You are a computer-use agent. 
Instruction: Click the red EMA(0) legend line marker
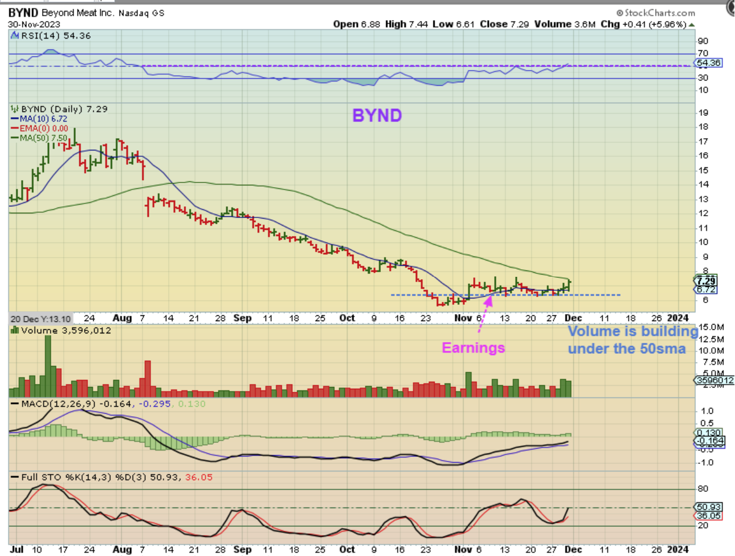pos(15,128)
